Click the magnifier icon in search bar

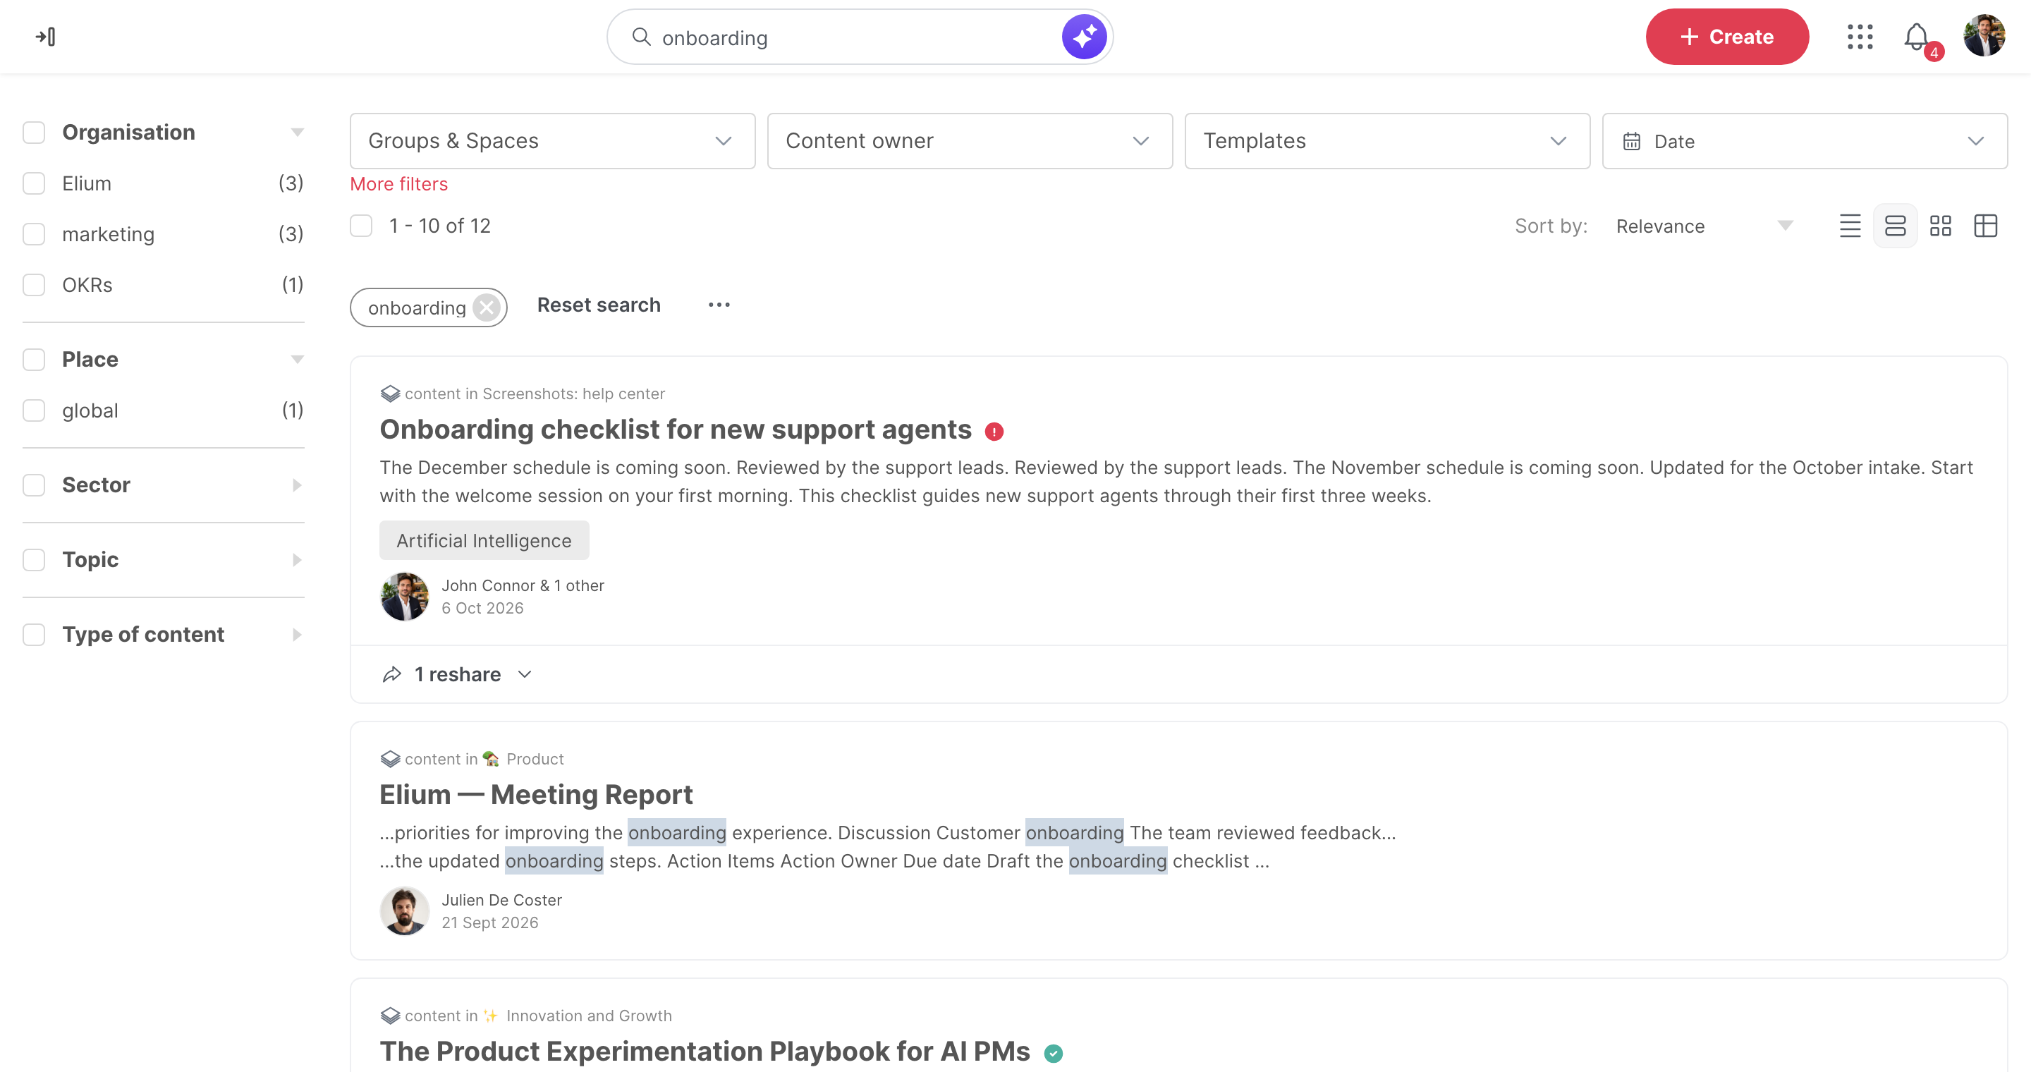[x=641, y=37]
